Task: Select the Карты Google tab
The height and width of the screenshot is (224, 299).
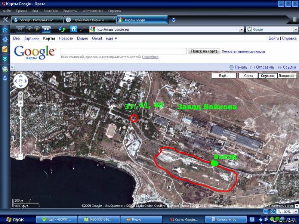Action: [142, 20]
